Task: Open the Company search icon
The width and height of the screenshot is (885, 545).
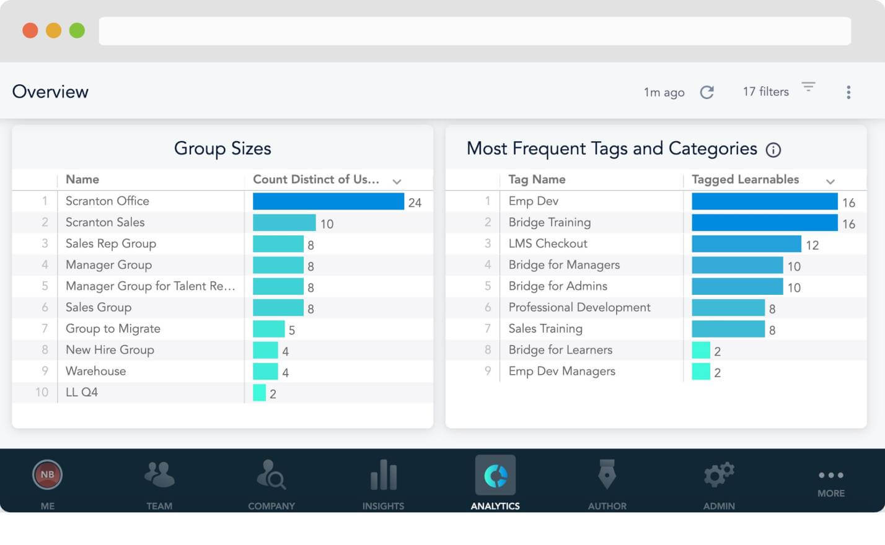Action: click(271, 474)
